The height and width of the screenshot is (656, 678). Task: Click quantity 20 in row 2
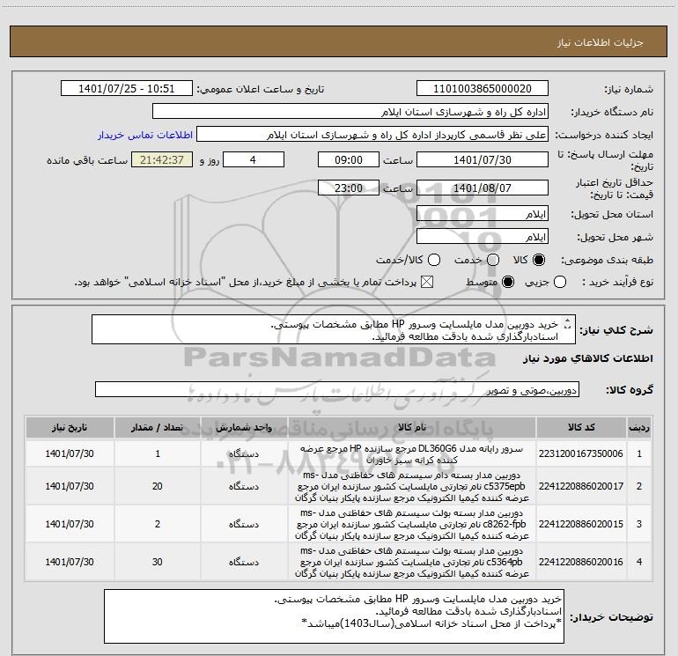158,486
